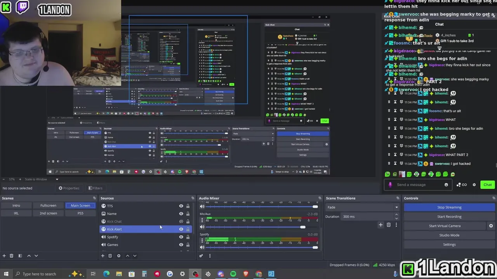This screenshot has width=497, height=279.
Task: Float the Scene Transitions dock panel
Action: click(398, 198)
